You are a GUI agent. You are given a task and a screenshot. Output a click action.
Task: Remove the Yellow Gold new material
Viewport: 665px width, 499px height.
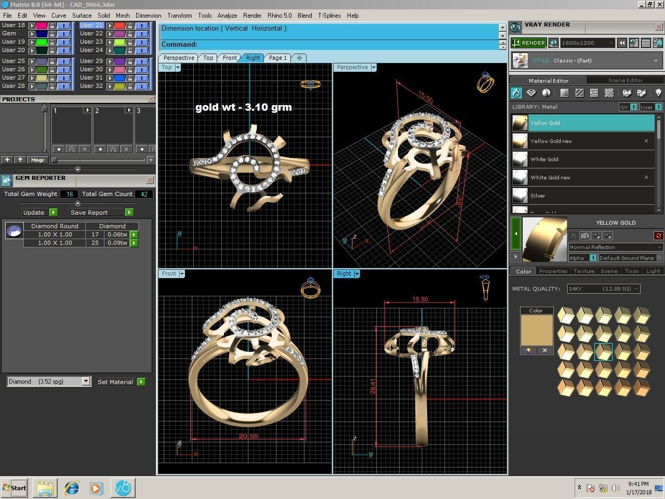(x=646, y=141)
